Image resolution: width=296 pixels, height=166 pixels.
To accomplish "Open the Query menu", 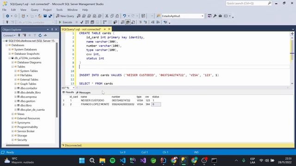I will pyautogui.click(x=35, y=10).
